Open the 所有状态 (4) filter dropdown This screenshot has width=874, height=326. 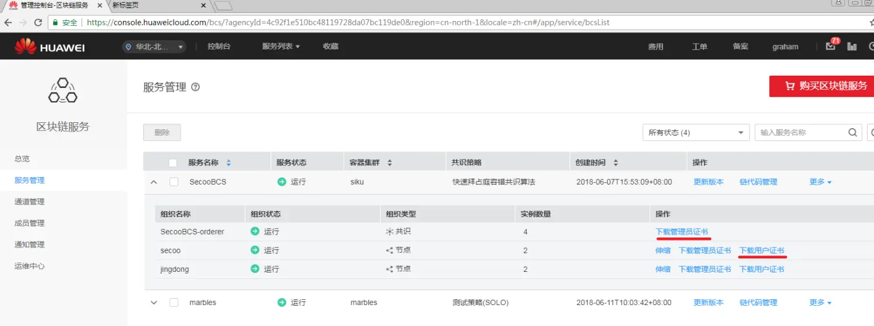pyautogui.click(x=696, y=133)
